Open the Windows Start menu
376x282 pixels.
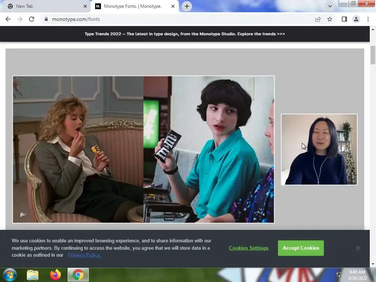10,275
